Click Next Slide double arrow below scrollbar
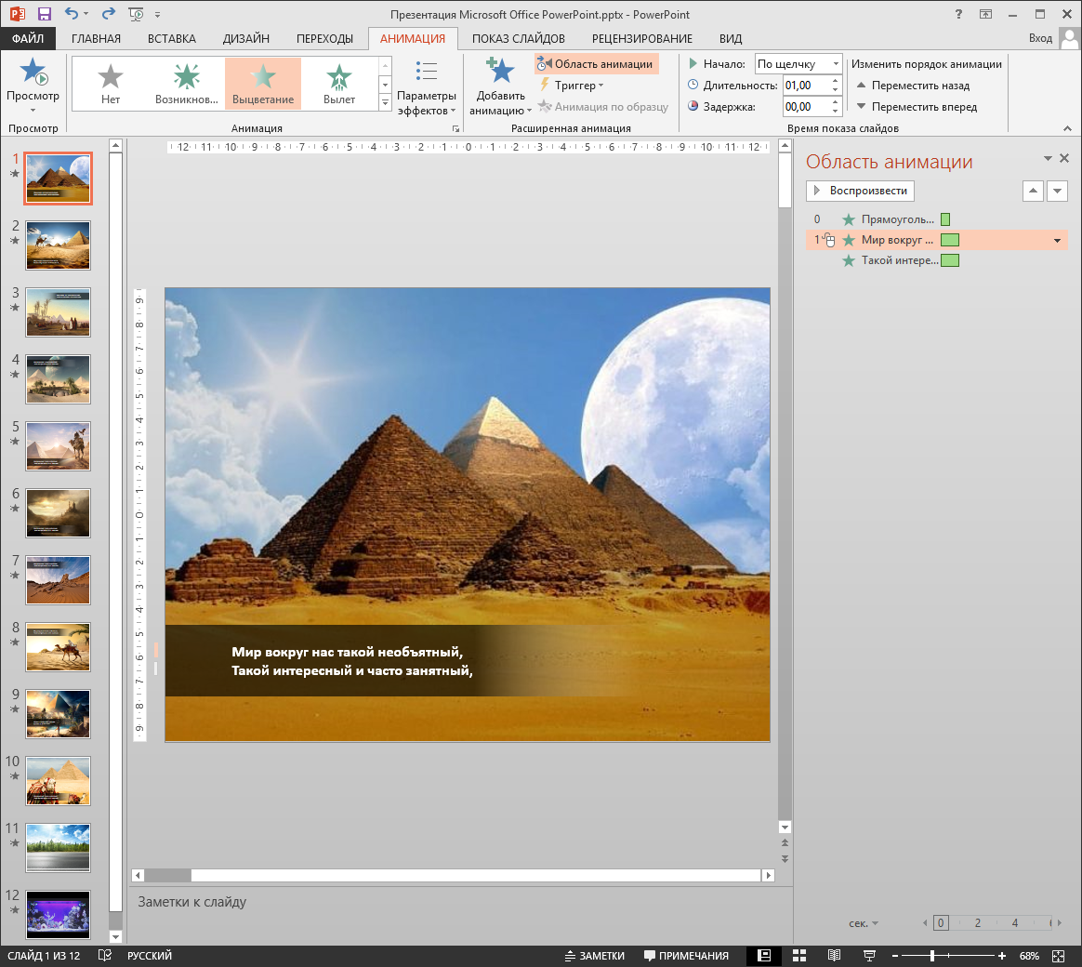 785,859
